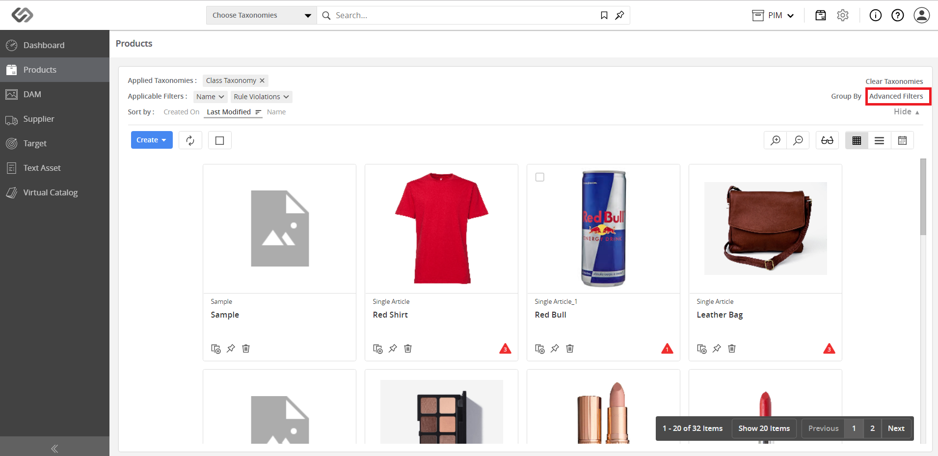Image resolution: width=938 pixels, height=456 pixels.
Task: Click Red Shirt rule violation warning icon
Action: 505,349
